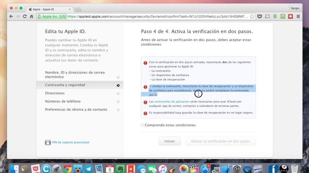Click the green square extension icon
Viewport: 309px width, 173px height.
pos(283,16)
